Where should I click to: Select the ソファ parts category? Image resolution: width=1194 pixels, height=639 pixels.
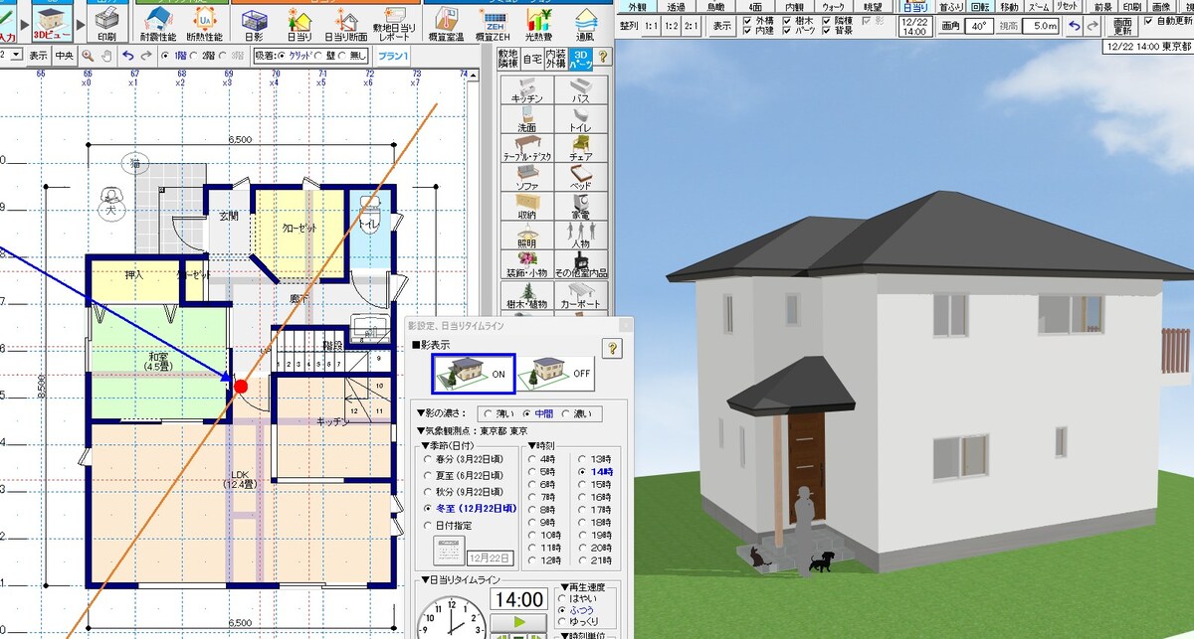pyautogui.click(x=527, y=177)
